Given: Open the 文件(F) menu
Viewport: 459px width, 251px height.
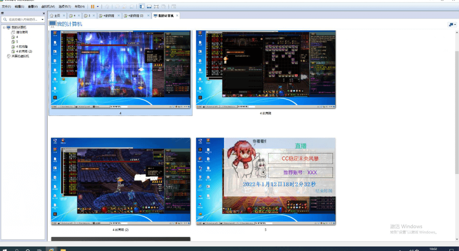Looking at the screenshot, I should point(6,6).
